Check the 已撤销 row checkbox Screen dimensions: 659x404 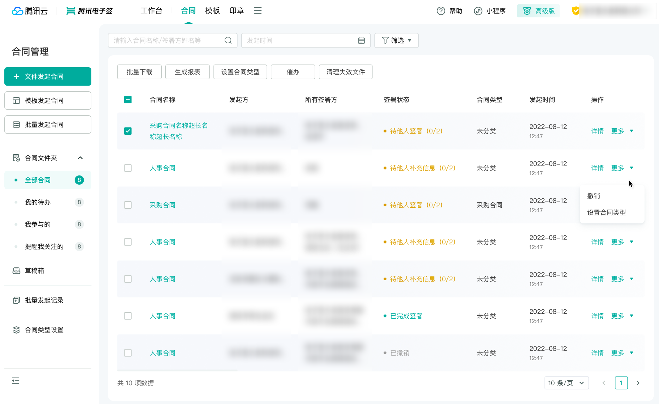tap(128, 353)
